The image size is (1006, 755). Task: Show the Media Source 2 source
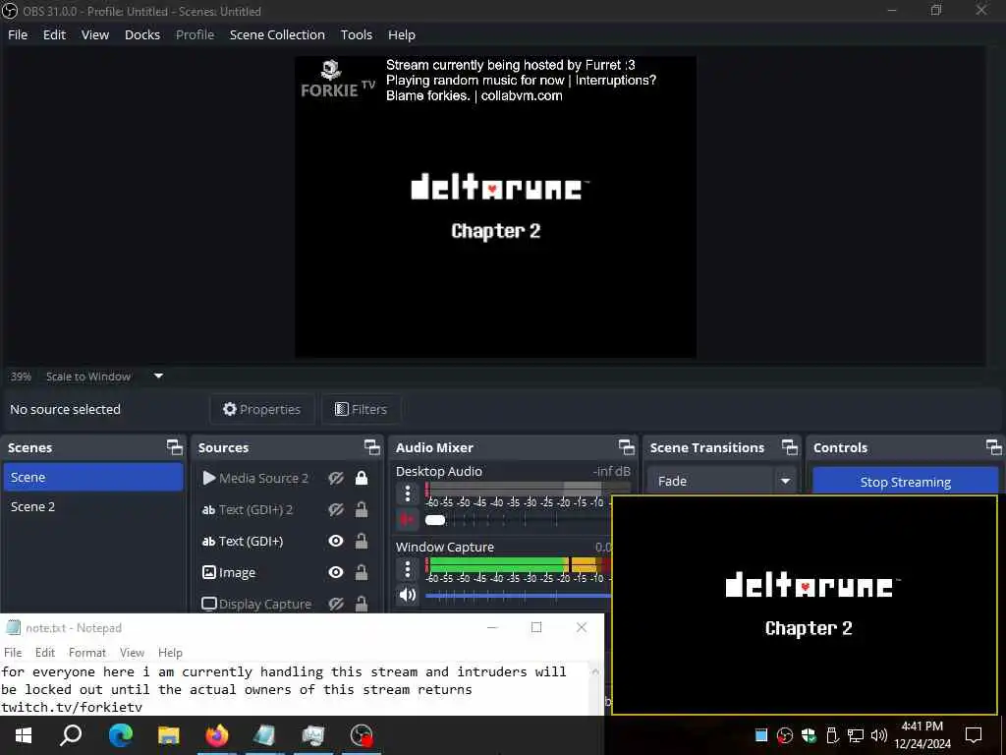336,478
